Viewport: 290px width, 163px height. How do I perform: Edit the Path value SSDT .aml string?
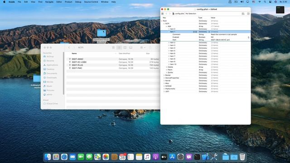pos(220,40)
